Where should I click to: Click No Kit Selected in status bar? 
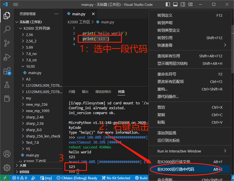pyautogui.click(x=116, y=178)
